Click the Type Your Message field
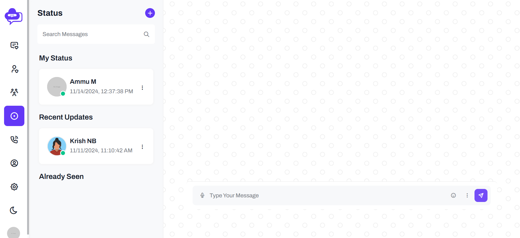 point(325,195)
